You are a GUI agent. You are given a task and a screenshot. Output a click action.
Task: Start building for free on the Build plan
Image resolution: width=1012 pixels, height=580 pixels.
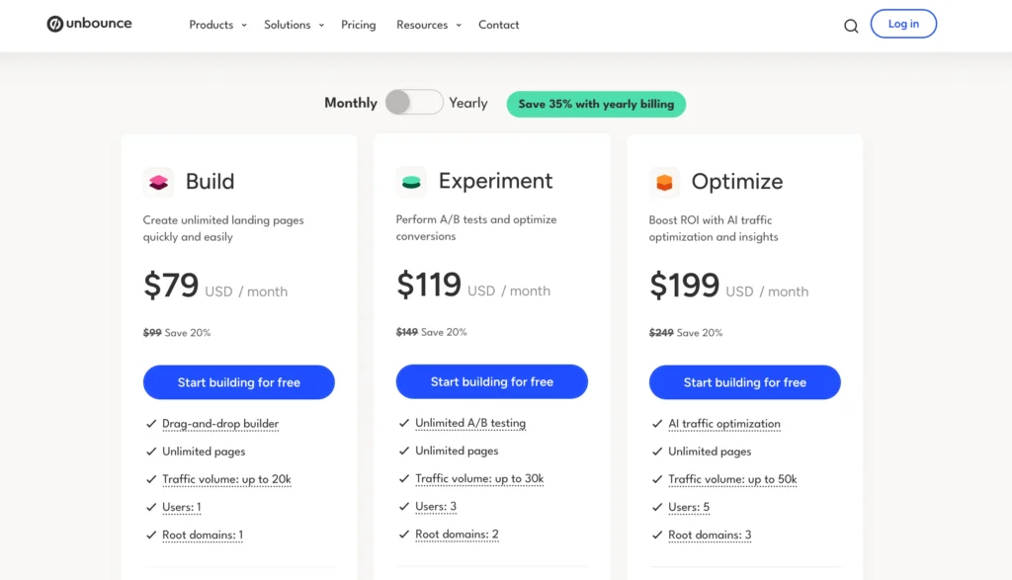[x=238, y=382]
